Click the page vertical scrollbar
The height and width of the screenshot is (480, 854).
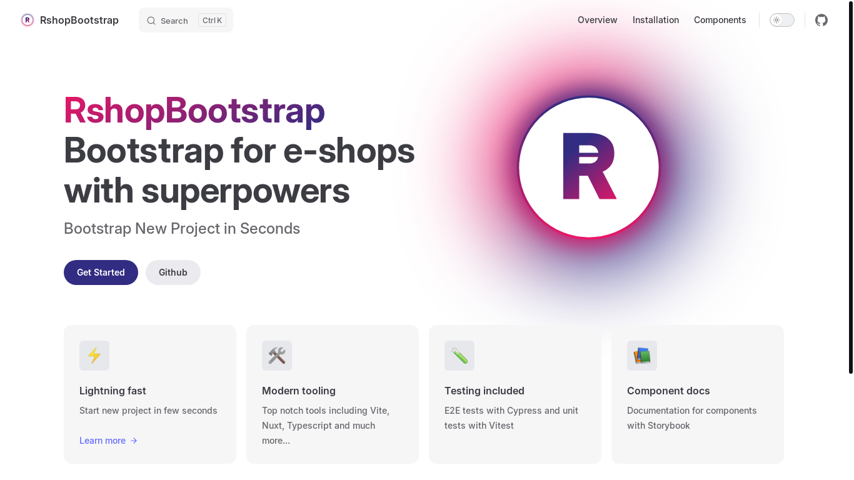[851, 187]
